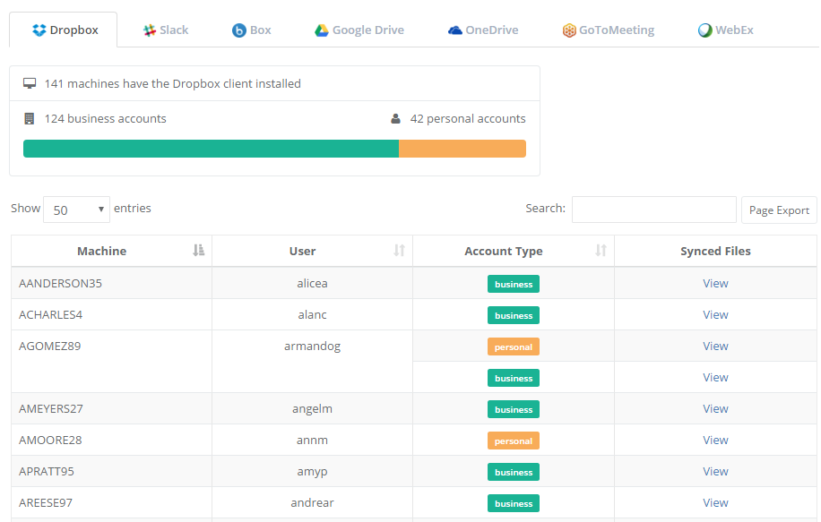This screenshot has height=522, width=821.
Task: Click the Box logo icon
Action: (238, 30)
